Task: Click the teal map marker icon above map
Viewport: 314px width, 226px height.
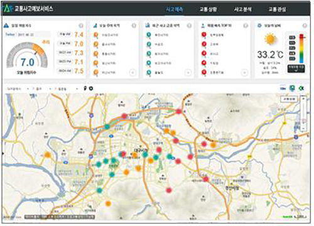Action: coord(292,89)
